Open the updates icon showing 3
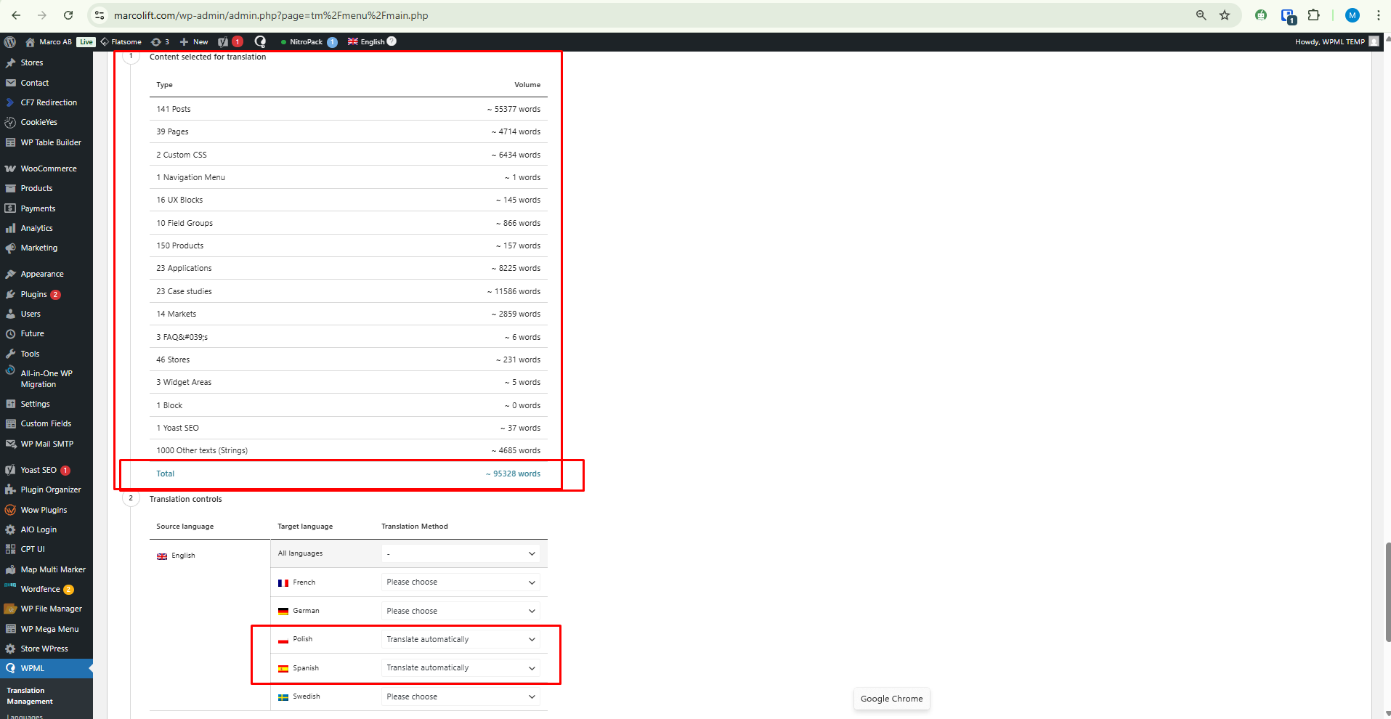Image resolution: width=1391 pixels, height=719 pixels. (x=160, y=42)
